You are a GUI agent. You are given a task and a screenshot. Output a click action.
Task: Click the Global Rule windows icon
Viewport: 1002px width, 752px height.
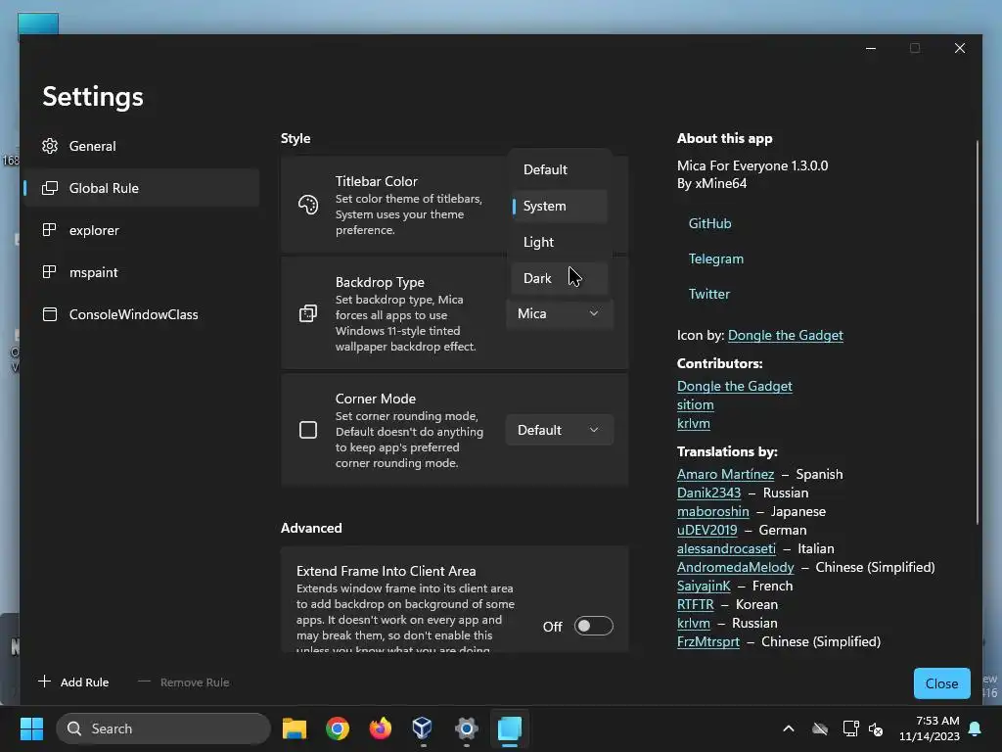[50, 188]
